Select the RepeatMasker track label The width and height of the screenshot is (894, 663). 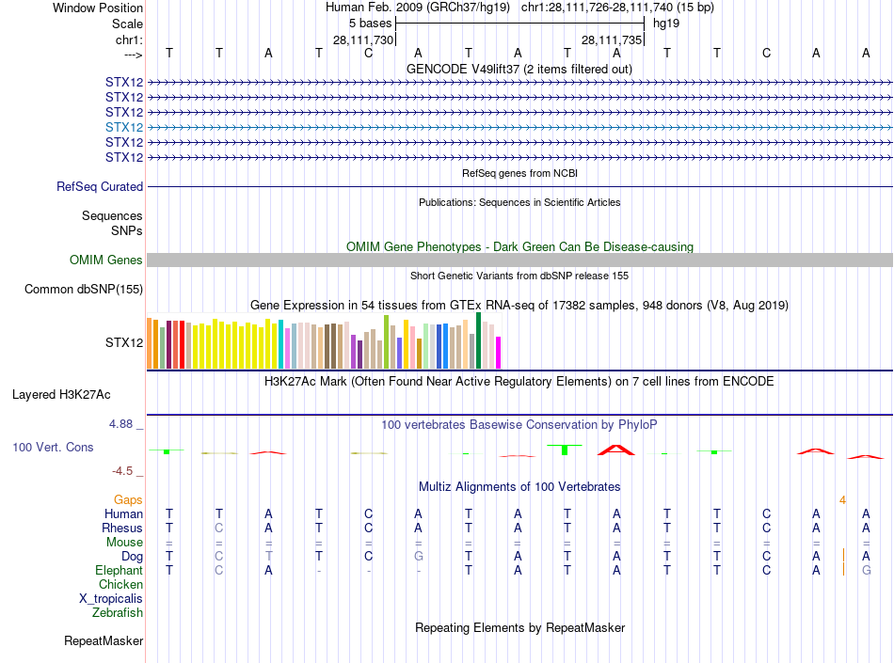104,640
